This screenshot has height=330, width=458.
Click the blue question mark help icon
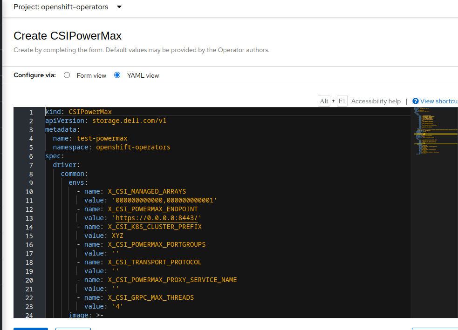click(x=416, y=101)
